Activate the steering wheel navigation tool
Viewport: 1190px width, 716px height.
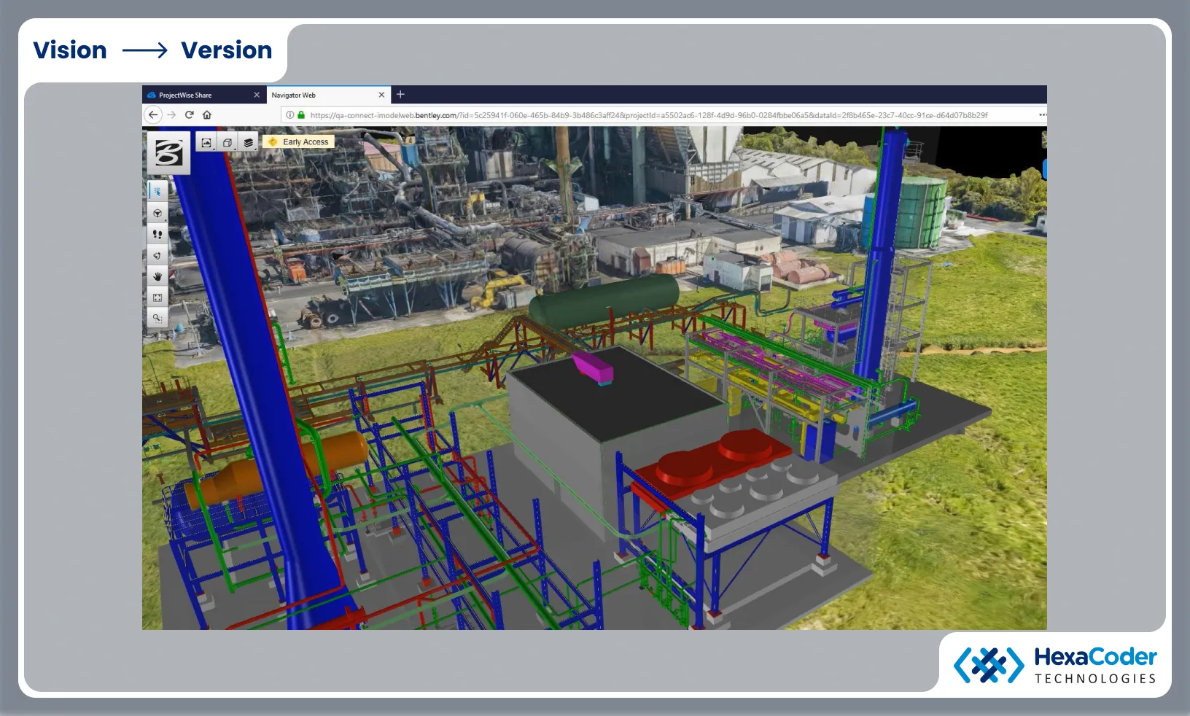point(157,213)
